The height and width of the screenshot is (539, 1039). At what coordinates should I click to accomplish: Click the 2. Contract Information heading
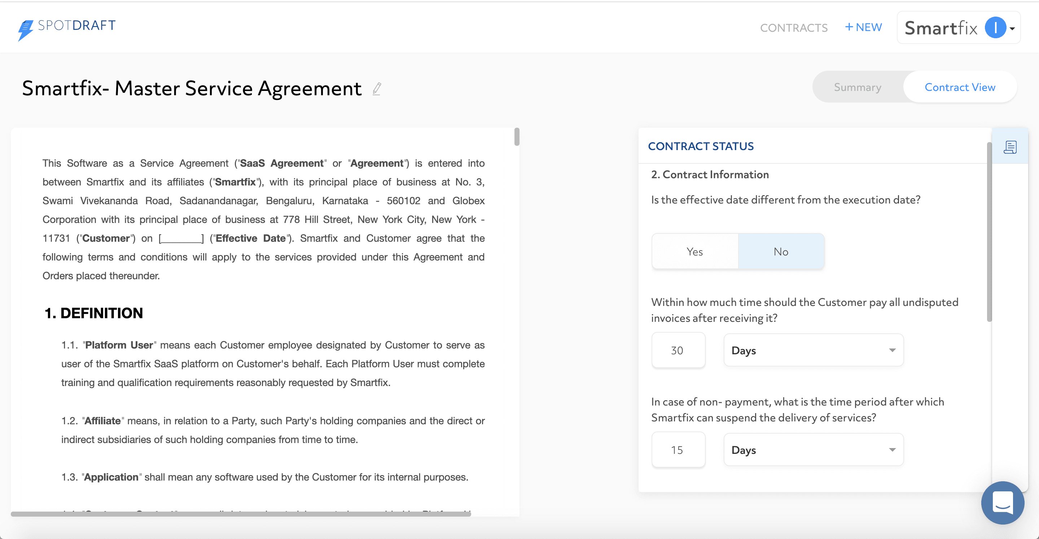[x=710, y=174]
